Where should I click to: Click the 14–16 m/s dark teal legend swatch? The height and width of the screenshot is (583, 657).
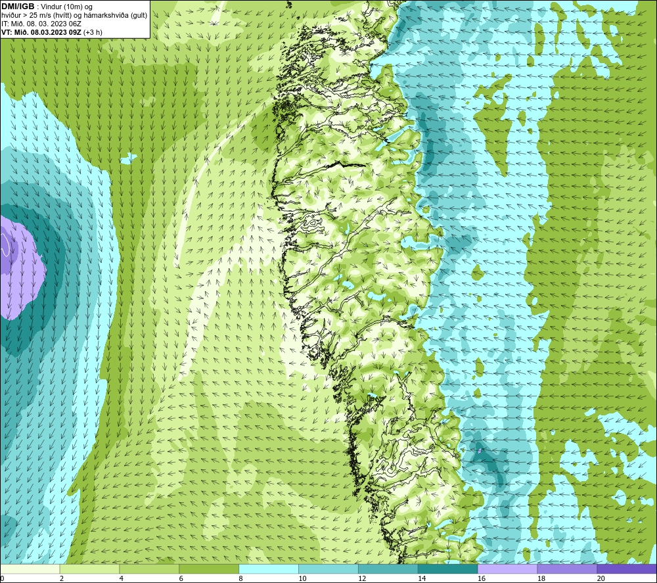click(x=448, y=569)
